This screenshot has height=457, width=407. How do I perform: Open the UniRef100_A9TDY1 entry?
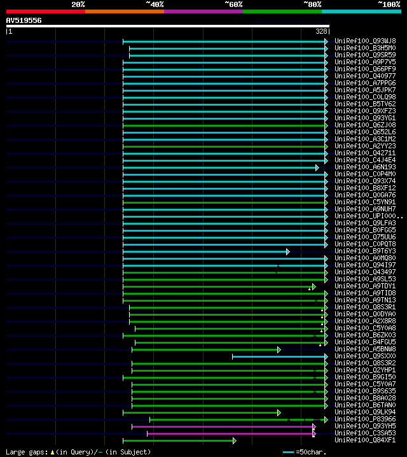click(365, 286)
